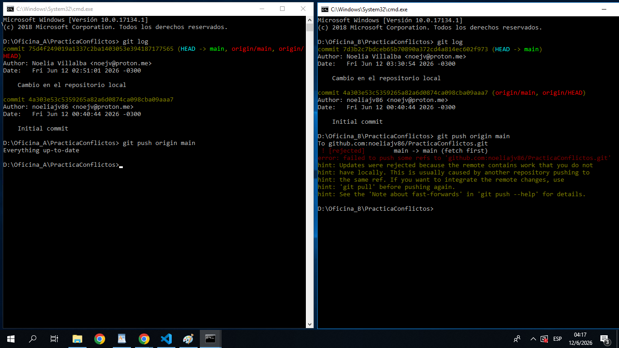Click the final Oficina_A prompt line with the cursor
The image size is (619, 348).
[63, 165]
